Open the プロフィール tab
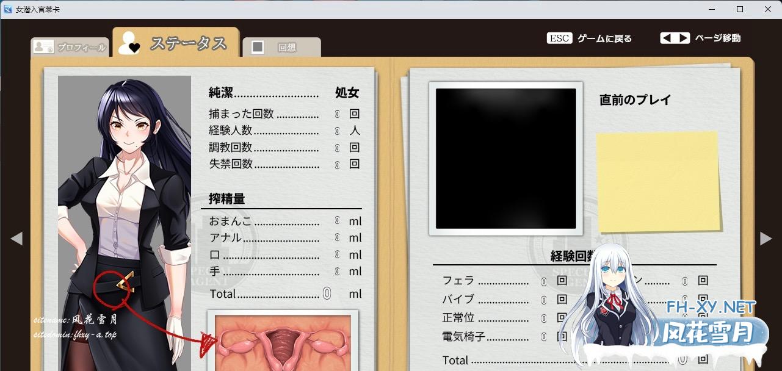The width and height of the screenshot is (782, 371). coord(81,48)
